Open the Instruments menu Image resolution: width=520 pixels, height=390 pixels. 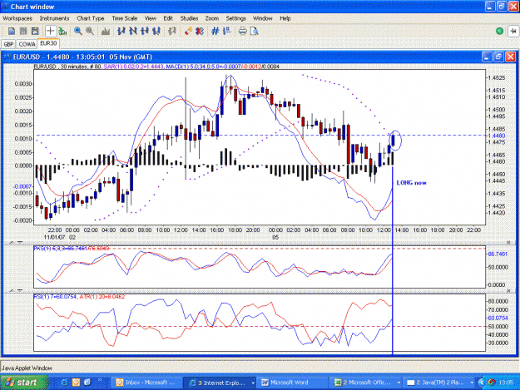(x=54, y=18)
